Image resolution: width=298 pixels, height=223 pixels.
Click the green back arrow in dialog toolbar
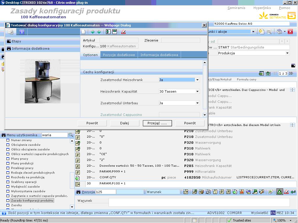click(x=93, y=32)
